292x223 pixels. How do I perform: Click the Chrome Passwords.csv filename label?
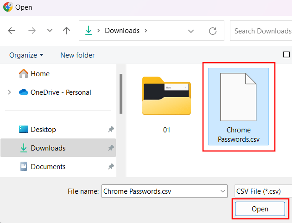tap(239, 135)
